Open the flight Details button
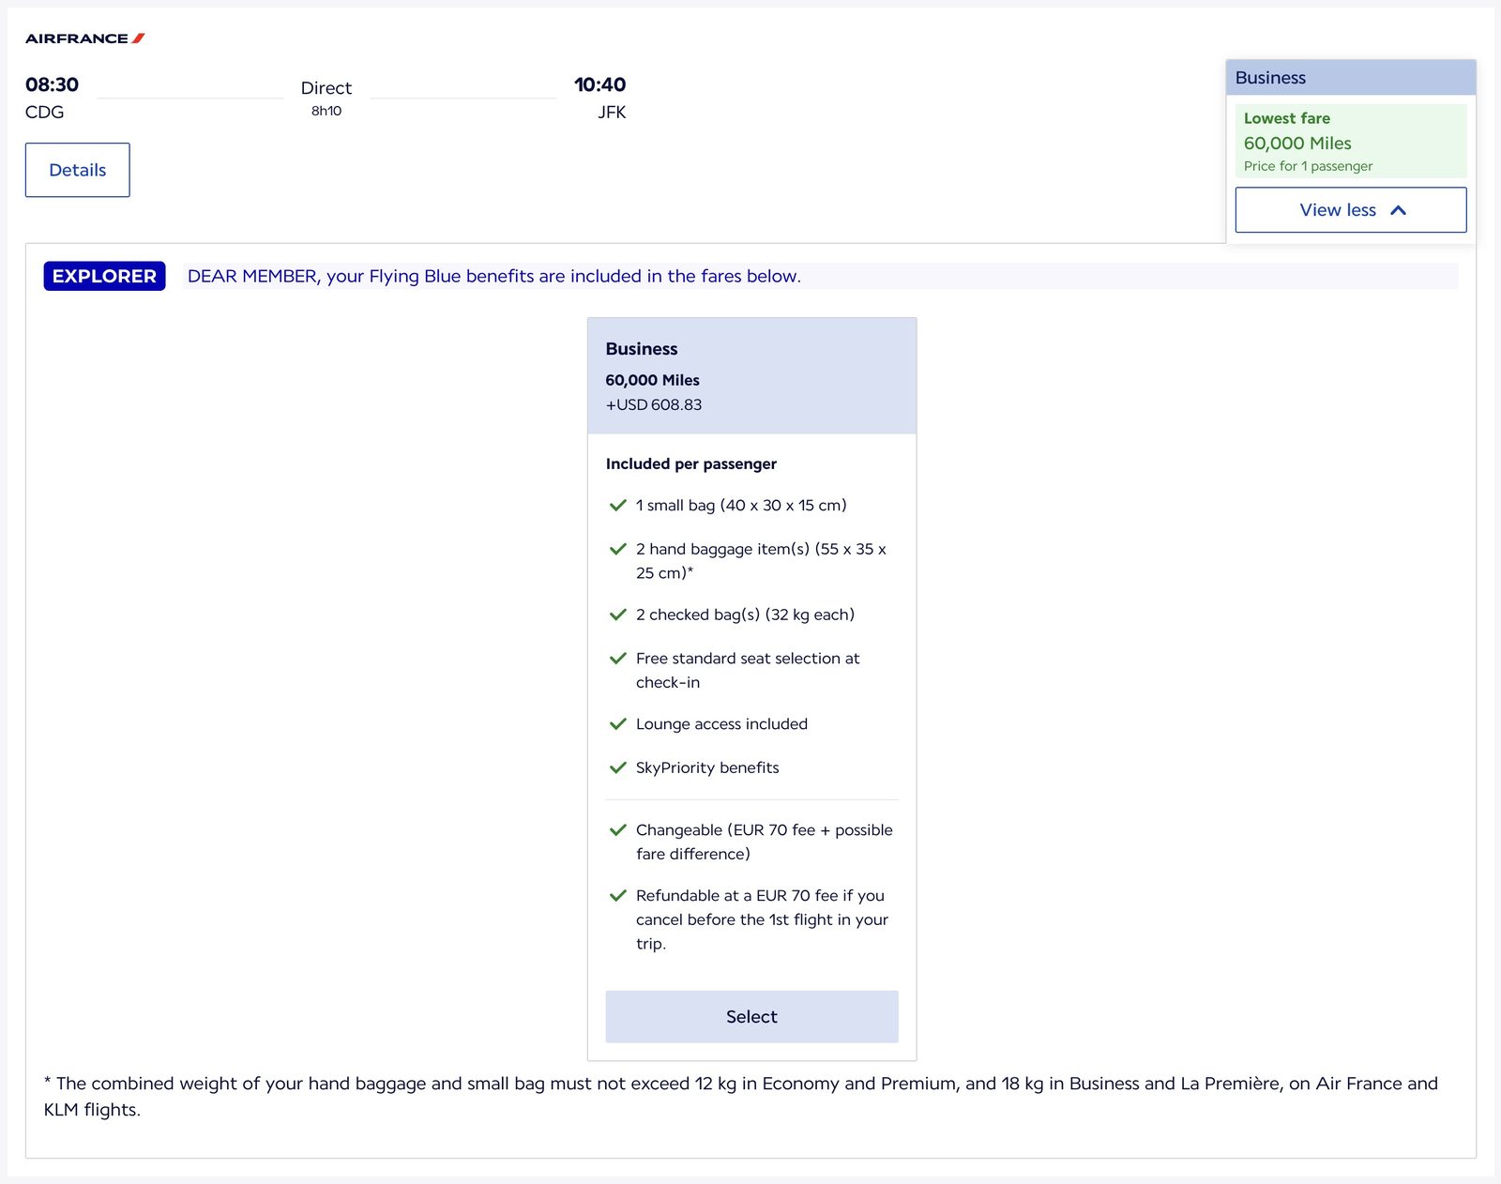 [77, 170]
